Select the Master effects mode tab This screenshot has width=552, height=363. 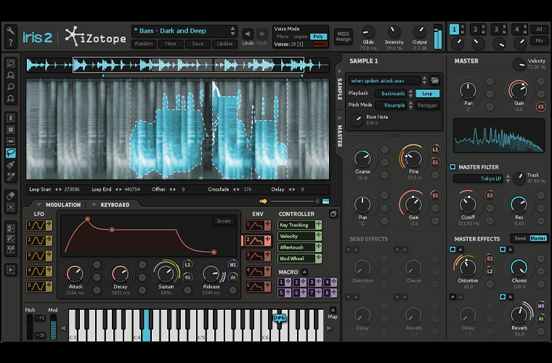click(x=538, y=238)
